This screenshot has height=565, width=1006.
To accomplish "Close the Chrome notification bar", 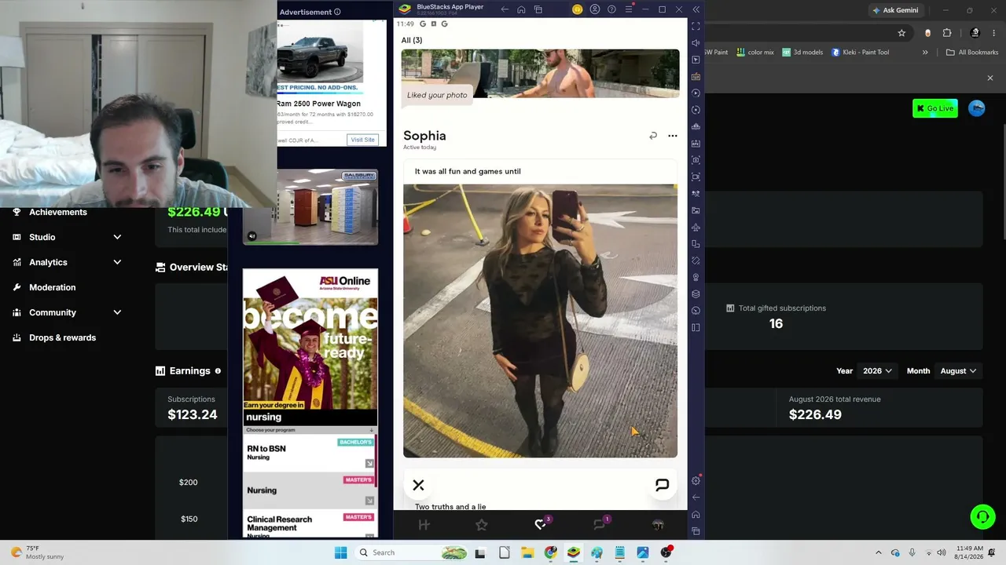I will pyautogui.click(x=990, y=78).
